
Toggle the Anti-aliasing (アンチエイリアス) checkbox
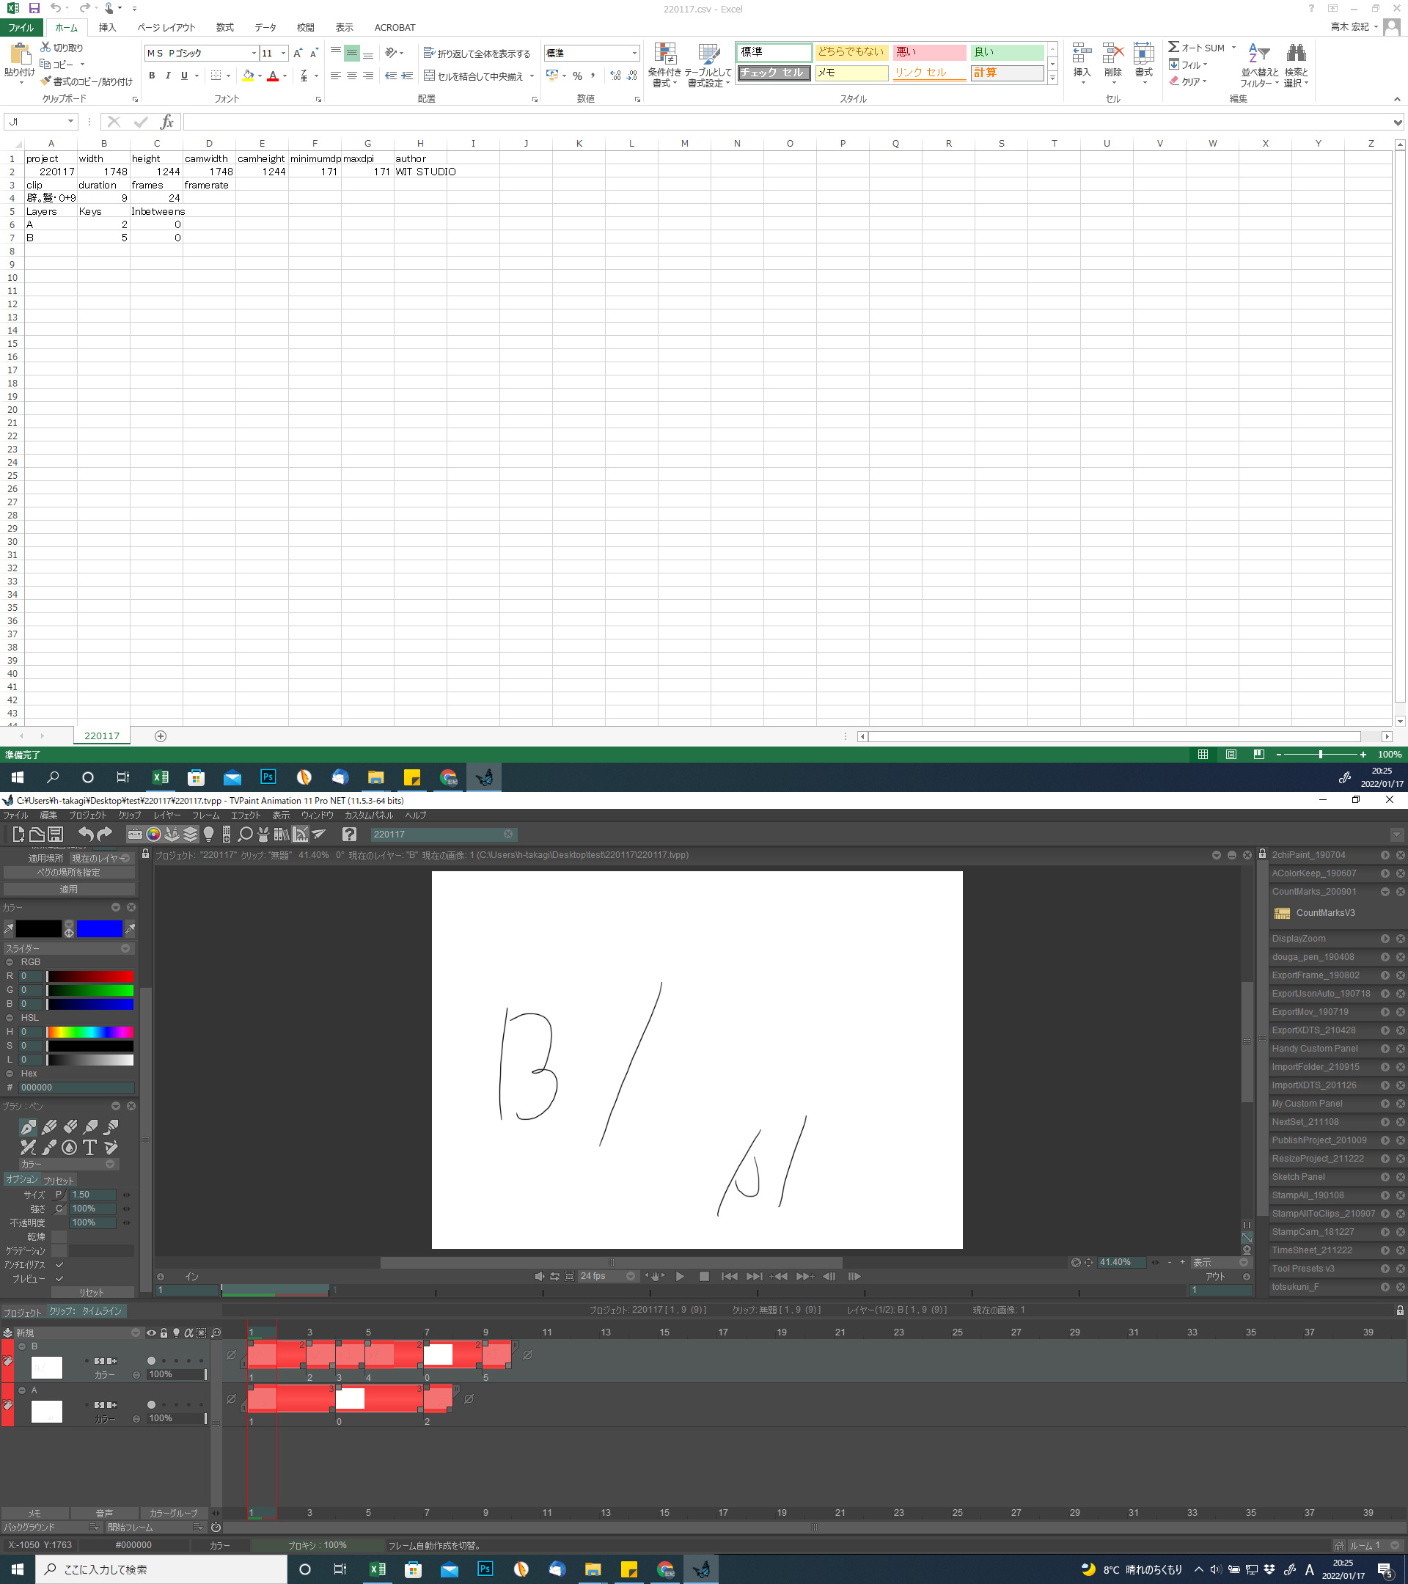[x=59, y=1264]
